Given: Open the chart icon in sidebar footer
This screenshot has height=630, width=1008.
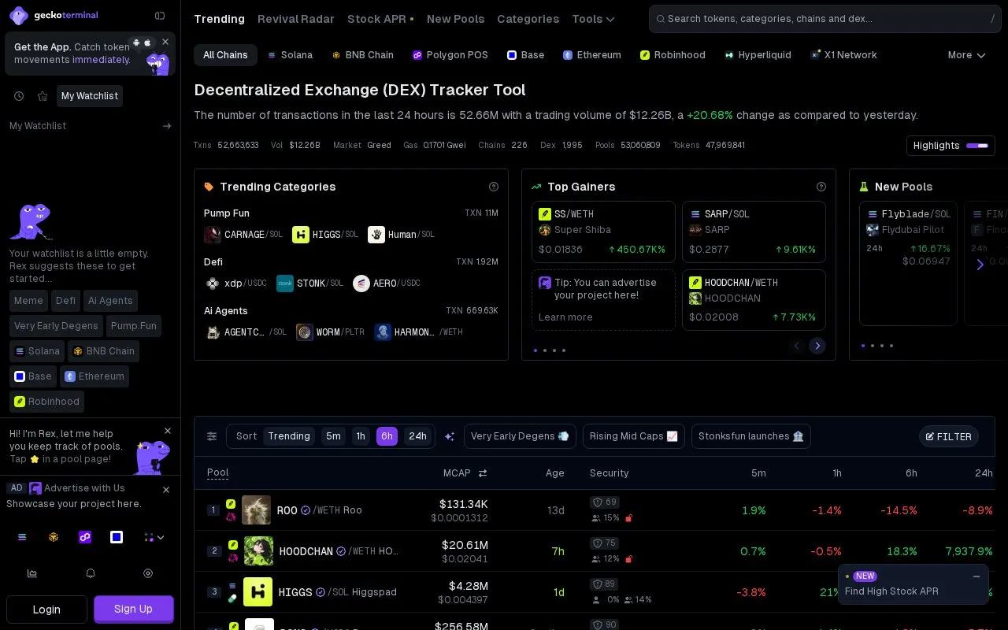Looking at the screenshot, I should coord(32,573).
